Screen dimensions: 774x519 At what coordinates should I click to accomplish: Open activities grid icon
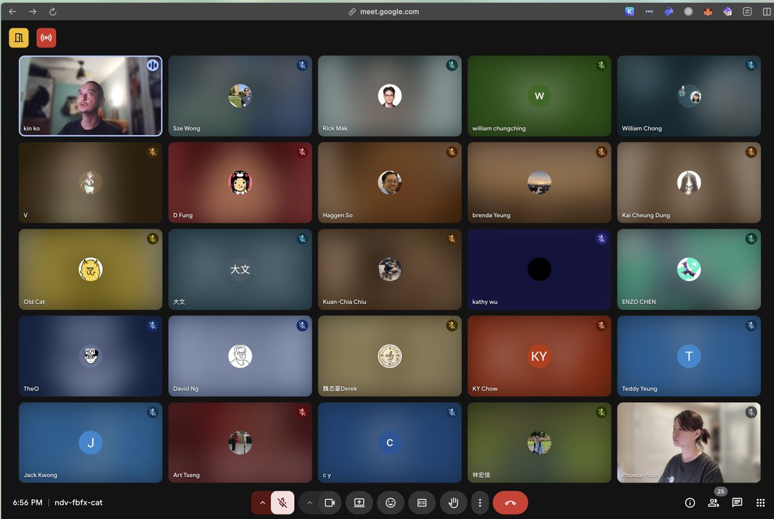pyautogui.click(x=760, y=503)
